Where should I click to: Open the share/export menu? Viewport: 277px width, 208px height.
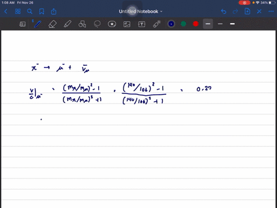click(54, 12)
